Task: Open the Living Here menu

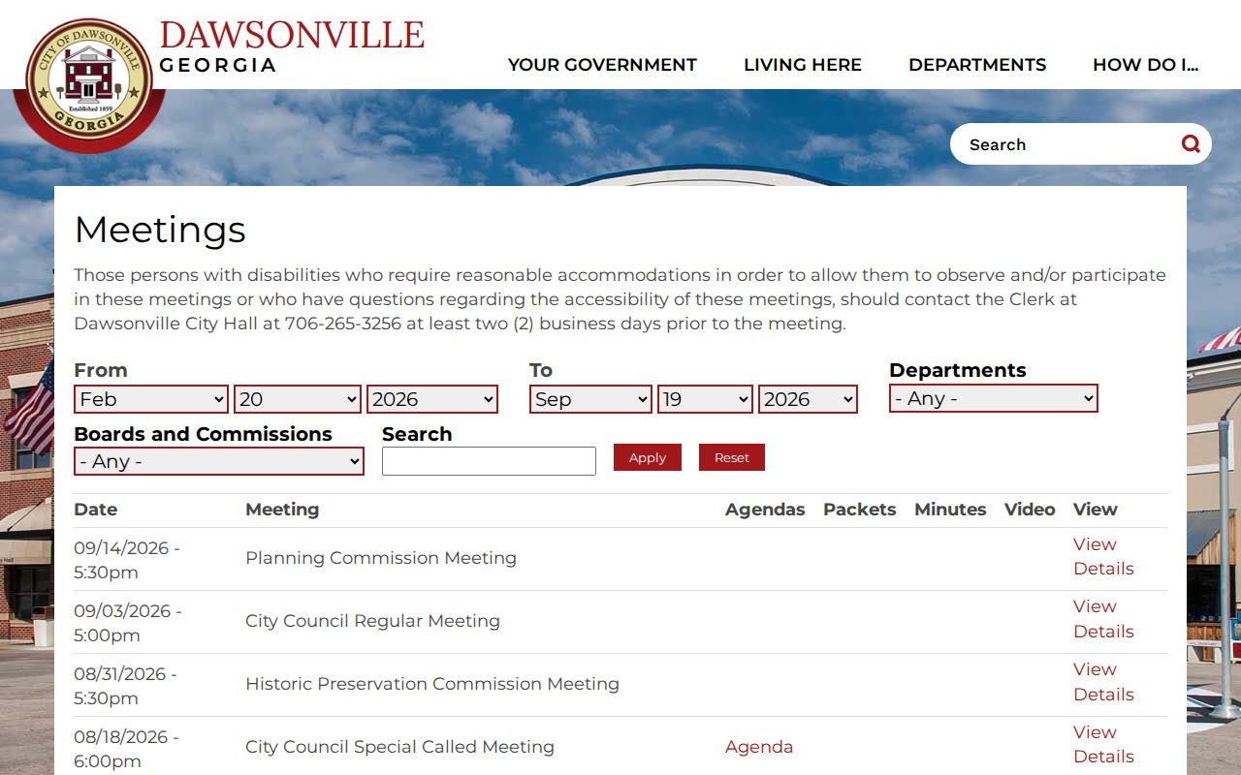Action: (x=803, y=65)
